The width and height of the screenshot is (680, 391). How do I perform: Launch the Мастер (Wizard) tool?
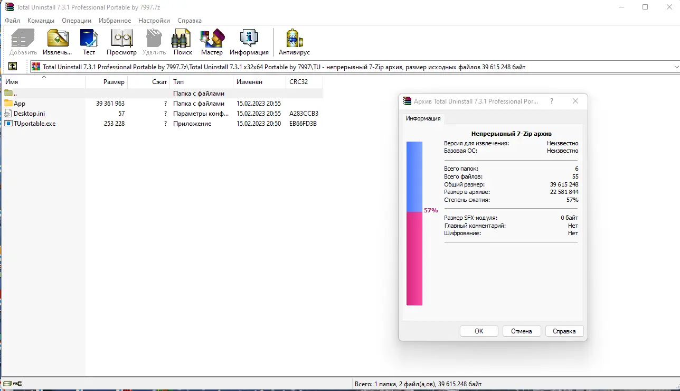[212, 42]
